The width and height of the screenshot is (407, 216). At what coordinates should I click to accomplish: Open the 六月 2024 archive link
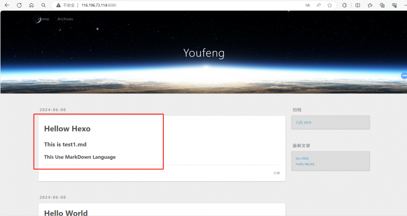[304, 123]
